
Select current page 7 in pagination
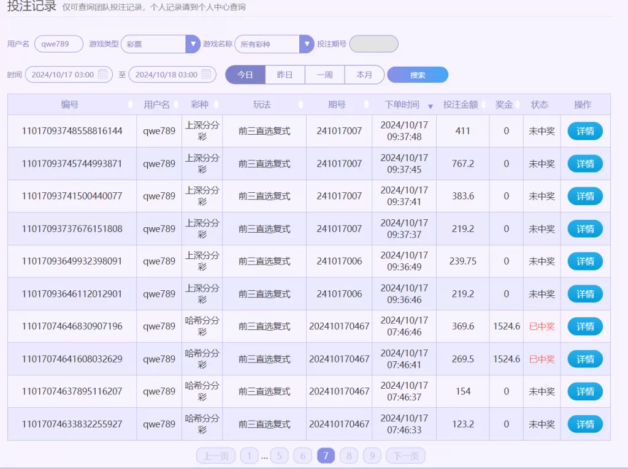(x=326, y=456)
